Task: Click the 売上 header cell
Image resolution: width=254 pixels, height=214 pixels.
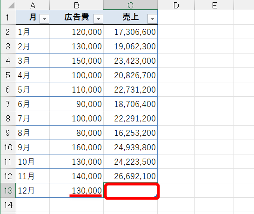Action: click(x=131, y=17)
